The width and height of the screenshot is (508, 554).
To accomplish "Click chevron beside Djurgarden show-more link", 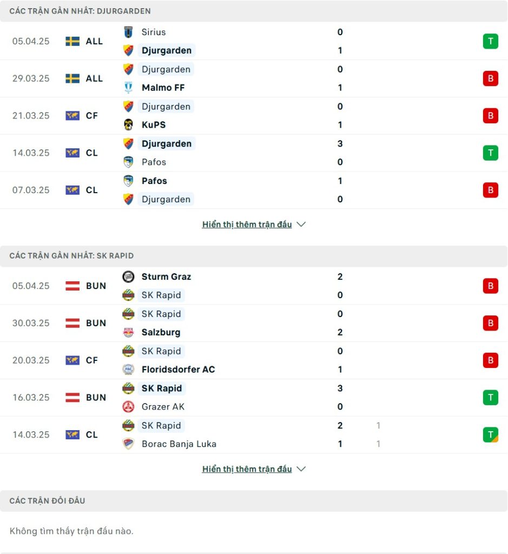I will 301,225.
